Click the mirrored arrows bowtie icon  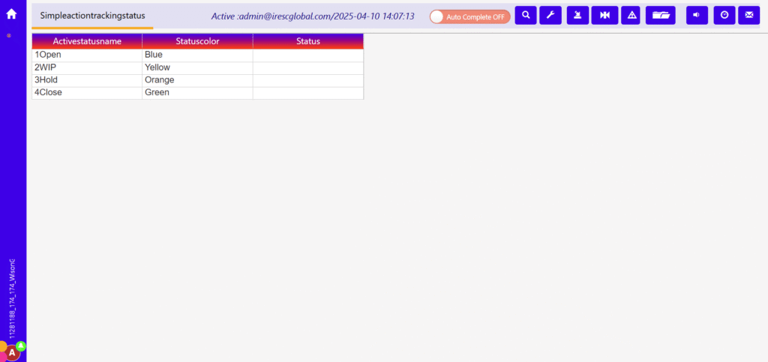(x=604, y=15)
